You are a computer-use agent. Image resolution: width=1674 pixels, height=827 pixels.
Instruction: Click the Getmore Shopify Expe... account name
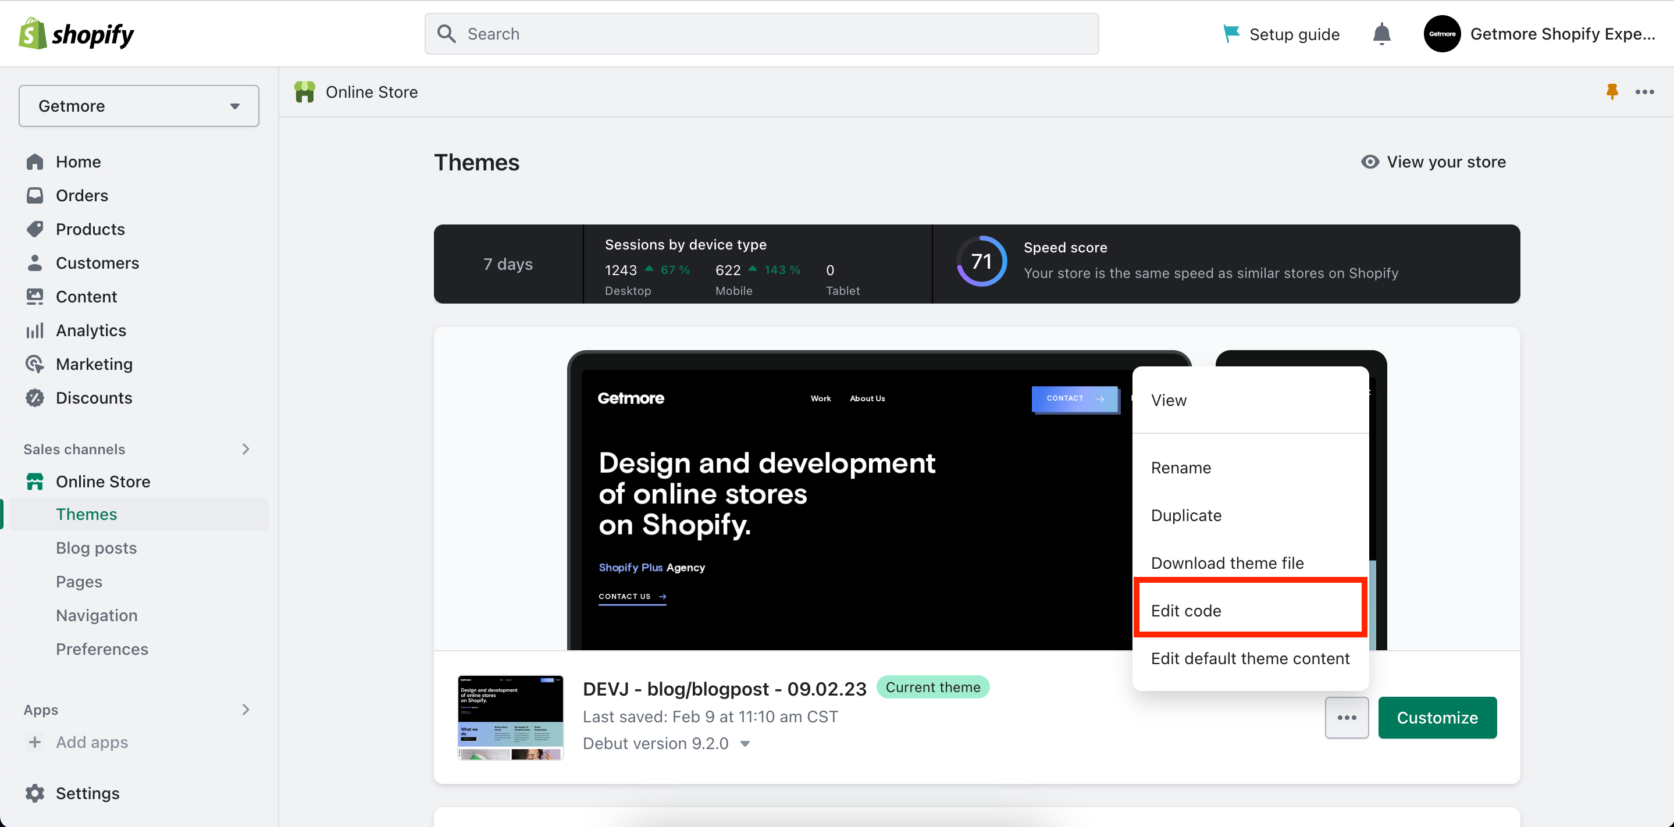(1562, 34)
